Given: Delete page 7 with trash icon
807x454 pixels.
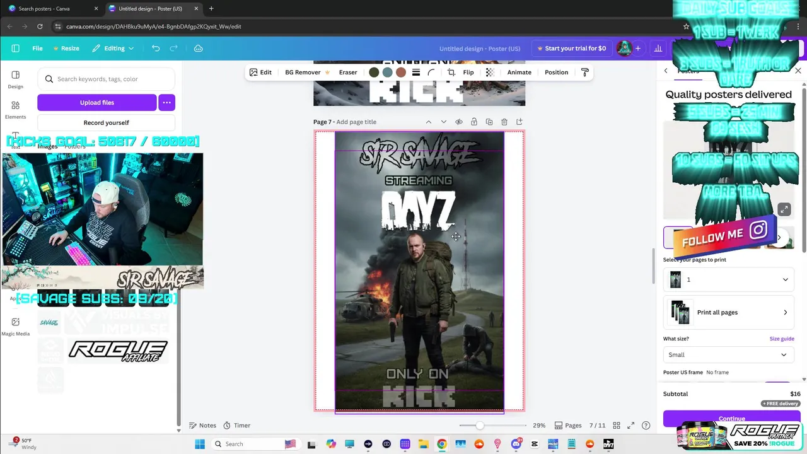Looking at the screenshot, I should coord(504,122).
